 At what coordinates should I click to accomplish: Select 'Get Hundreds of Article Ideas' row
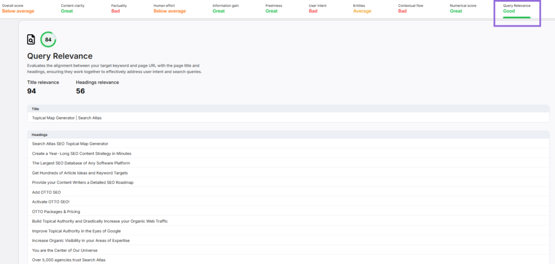(288, 173)
